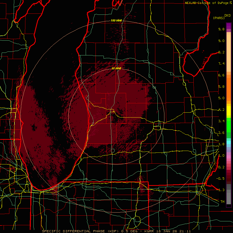
Task: Click the [PHAS] legend label
Action: point(219,18)
